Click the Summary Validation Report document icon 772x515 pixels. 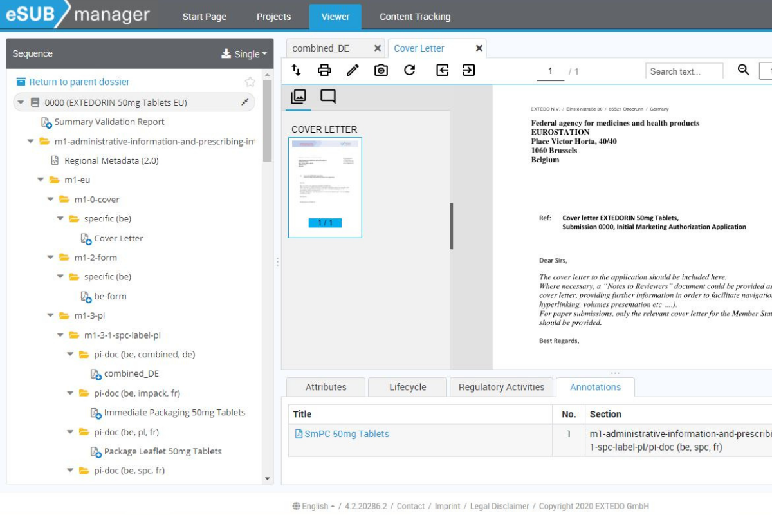click(x=46, y=122)
